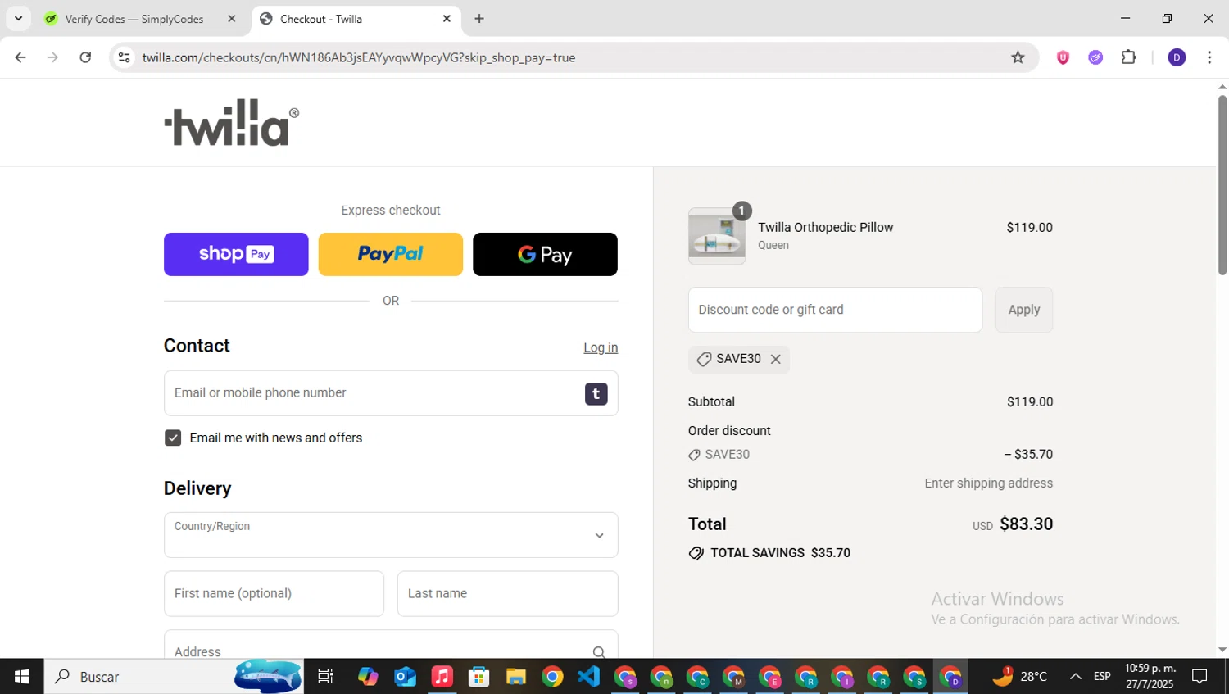Image resolution: width=1229 pixels, height=694 pixels.
Task: Click the scrollbar down arrow
Action: pos(1222,650)
